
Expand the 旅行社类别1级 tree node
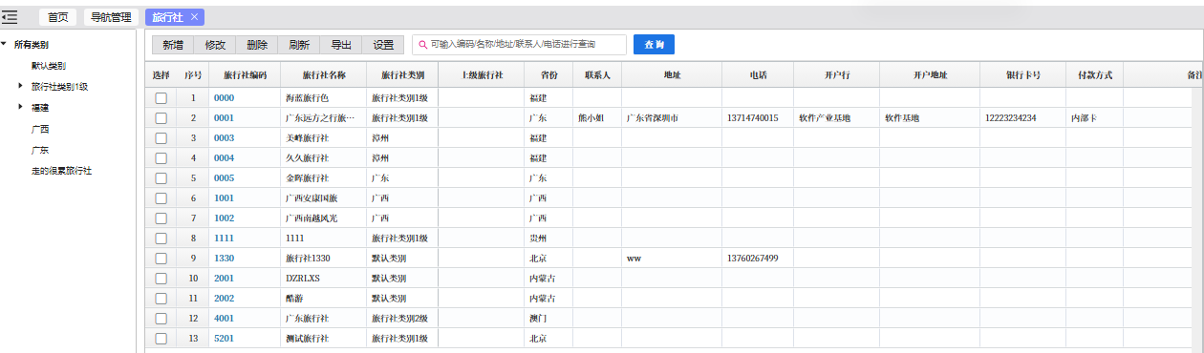pyautogui.click(x=21, y=87)
